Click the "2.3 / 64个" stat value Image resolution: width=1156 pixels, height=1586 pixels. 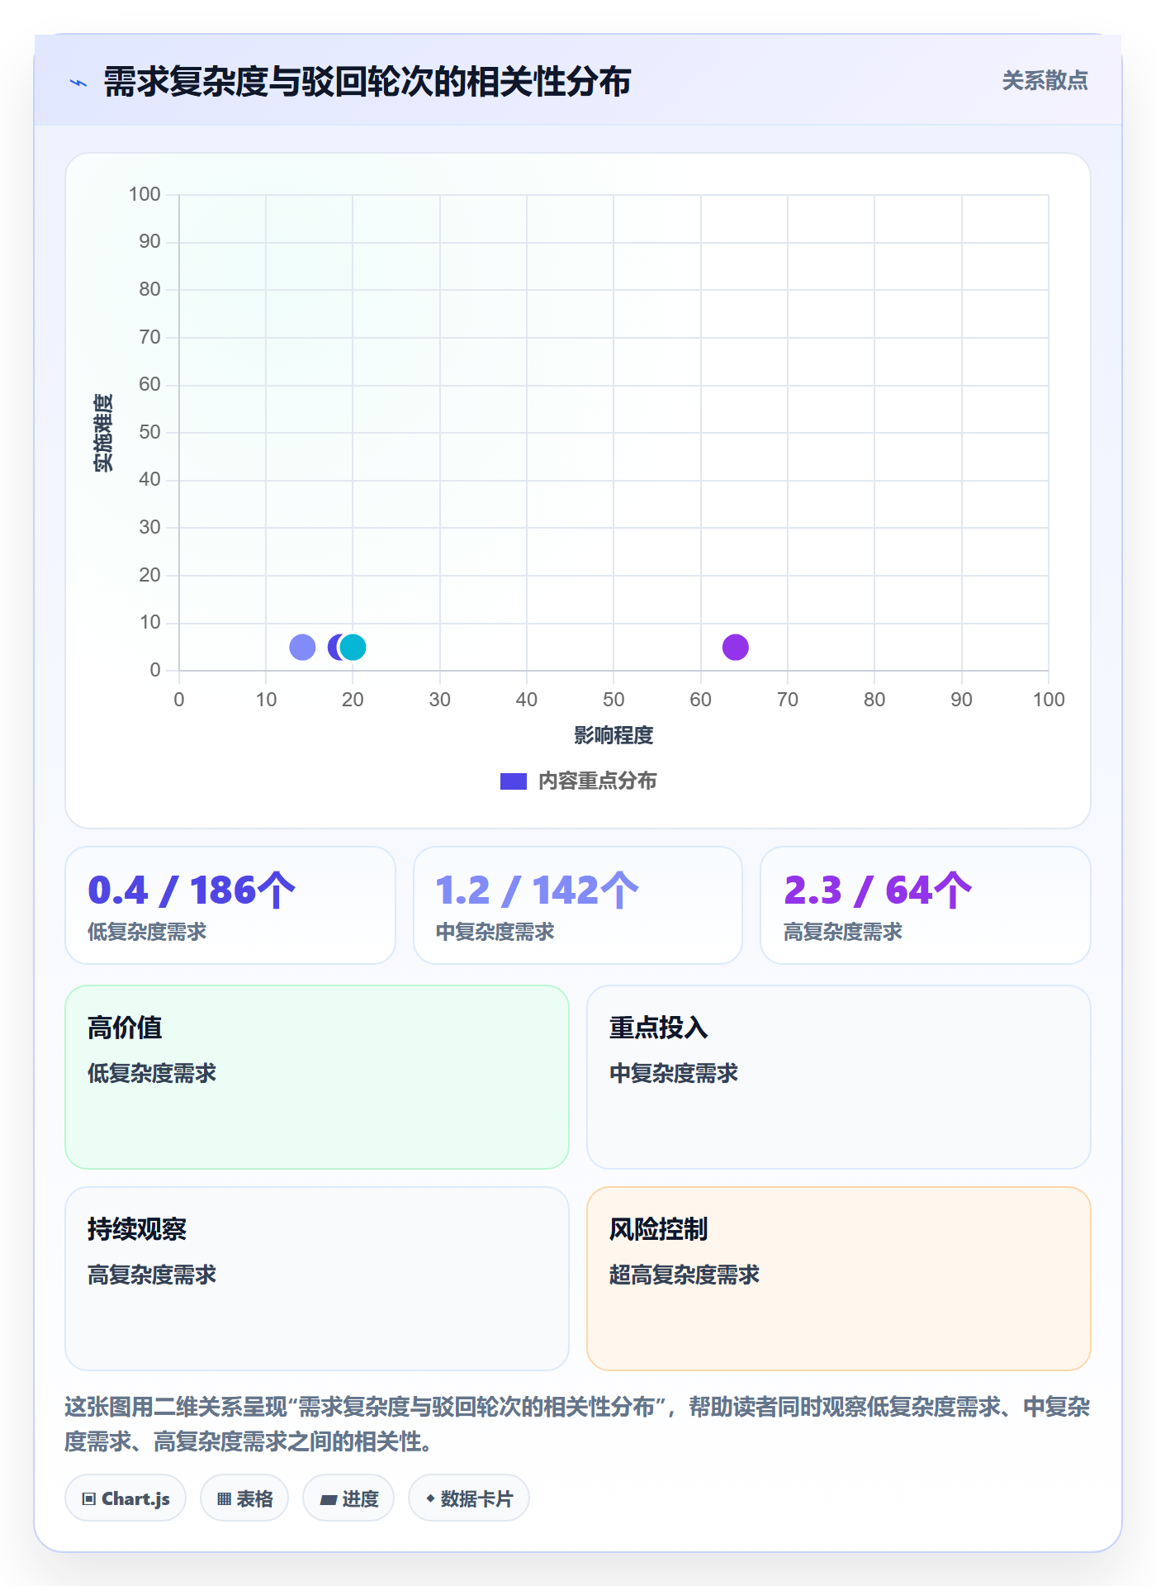pos(878,890)
